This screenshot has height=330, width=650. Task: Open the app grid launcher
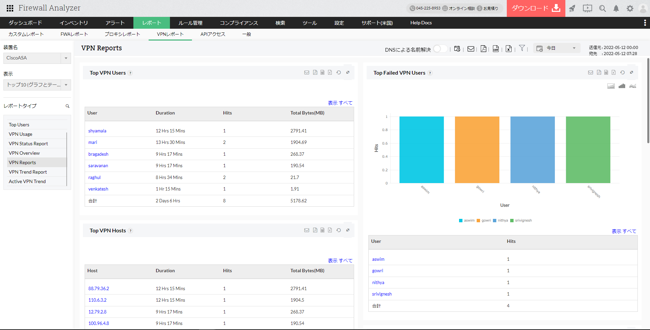point(10,8)
